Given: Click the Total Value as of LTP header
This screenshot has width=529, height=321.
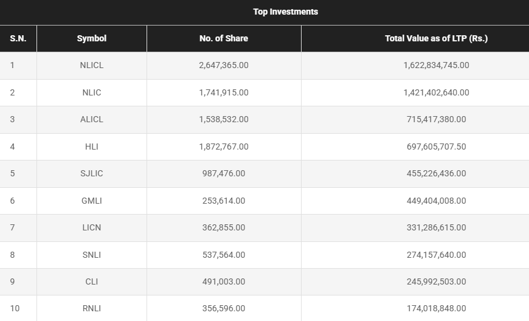Looking at the screenshot, I should click(436, 38).
